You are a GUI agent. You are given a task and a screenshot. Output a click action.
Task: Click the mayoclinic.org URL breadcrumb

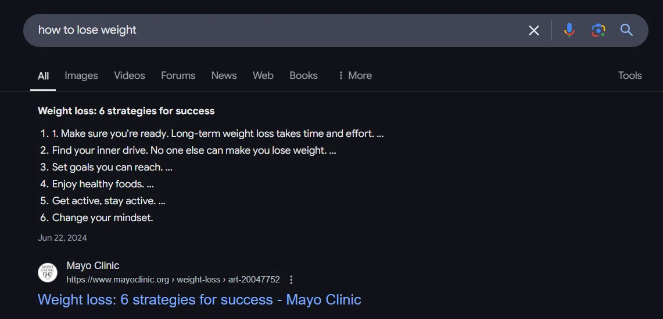[x=173, y=280]
